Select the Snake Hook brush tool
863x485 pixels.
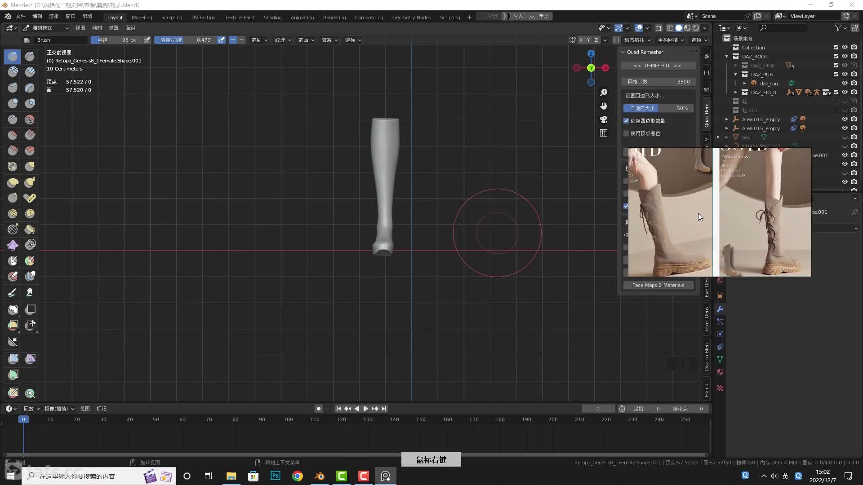pos(30,182)
